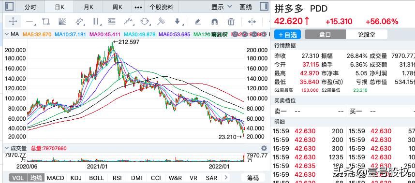Open the 显示 display dropdown
This screenshot has width=415, height=183.
222,7
